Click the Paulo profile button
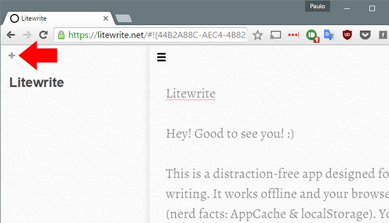 (317, 6)
